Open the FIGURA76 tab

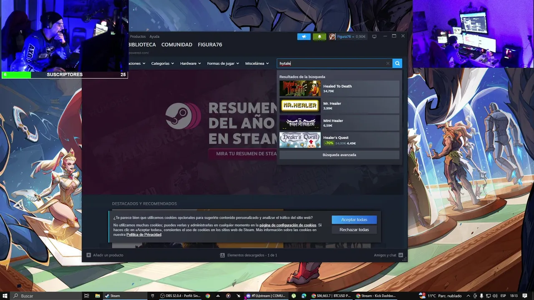(210, 45)
